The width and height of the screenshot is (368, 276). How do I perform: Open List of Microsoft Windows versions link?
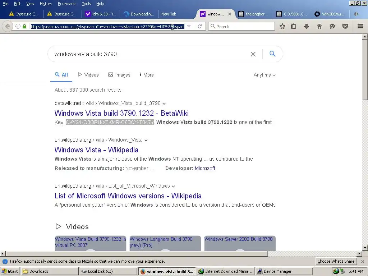pos(128,196)
